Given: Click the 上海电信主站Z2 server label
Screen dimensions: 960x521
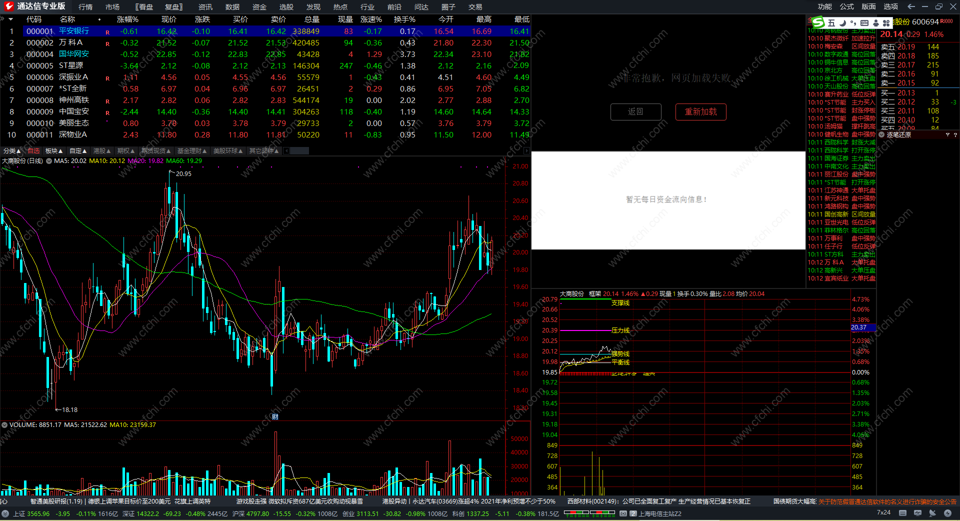Looking at the screenshot, I should tap(660, 513).
